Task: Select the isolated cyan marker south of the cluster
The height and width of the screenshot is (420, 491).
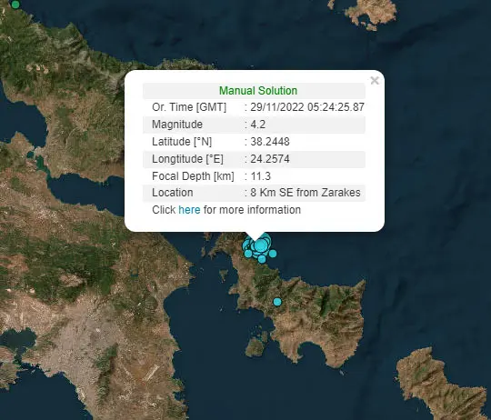Action: pyautogui.click(x=277, y=302)
